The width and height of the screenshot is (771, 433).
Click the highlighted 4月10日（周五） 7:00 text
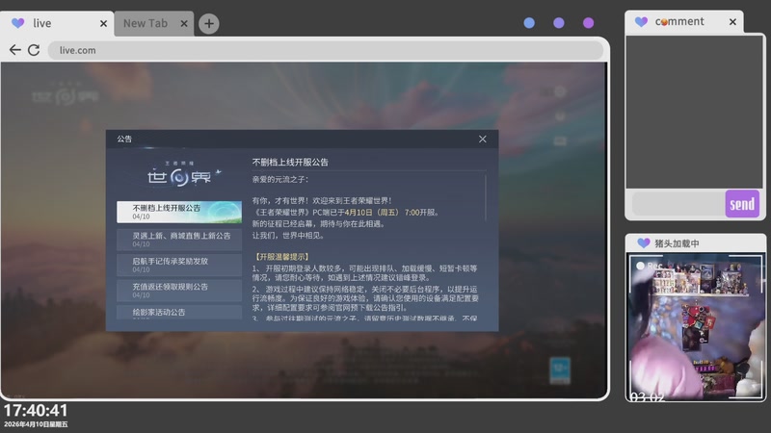tap(382, 212)
